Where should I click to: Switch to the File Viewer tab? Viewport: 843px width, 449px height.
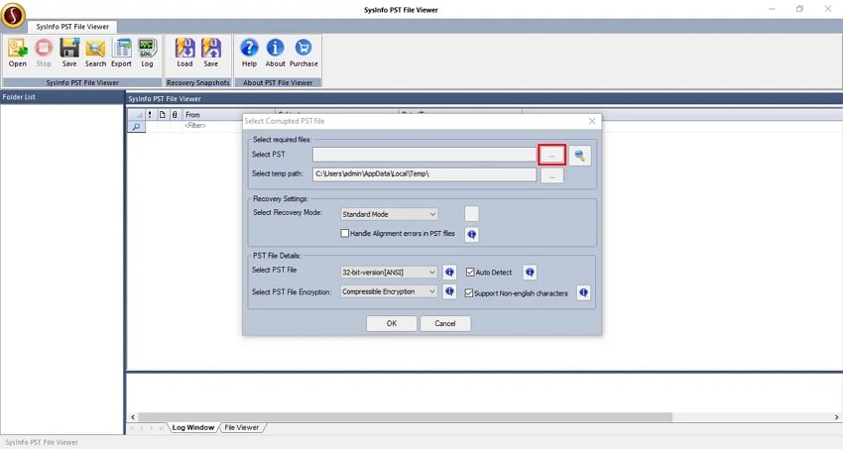click(x=242, y=427)
